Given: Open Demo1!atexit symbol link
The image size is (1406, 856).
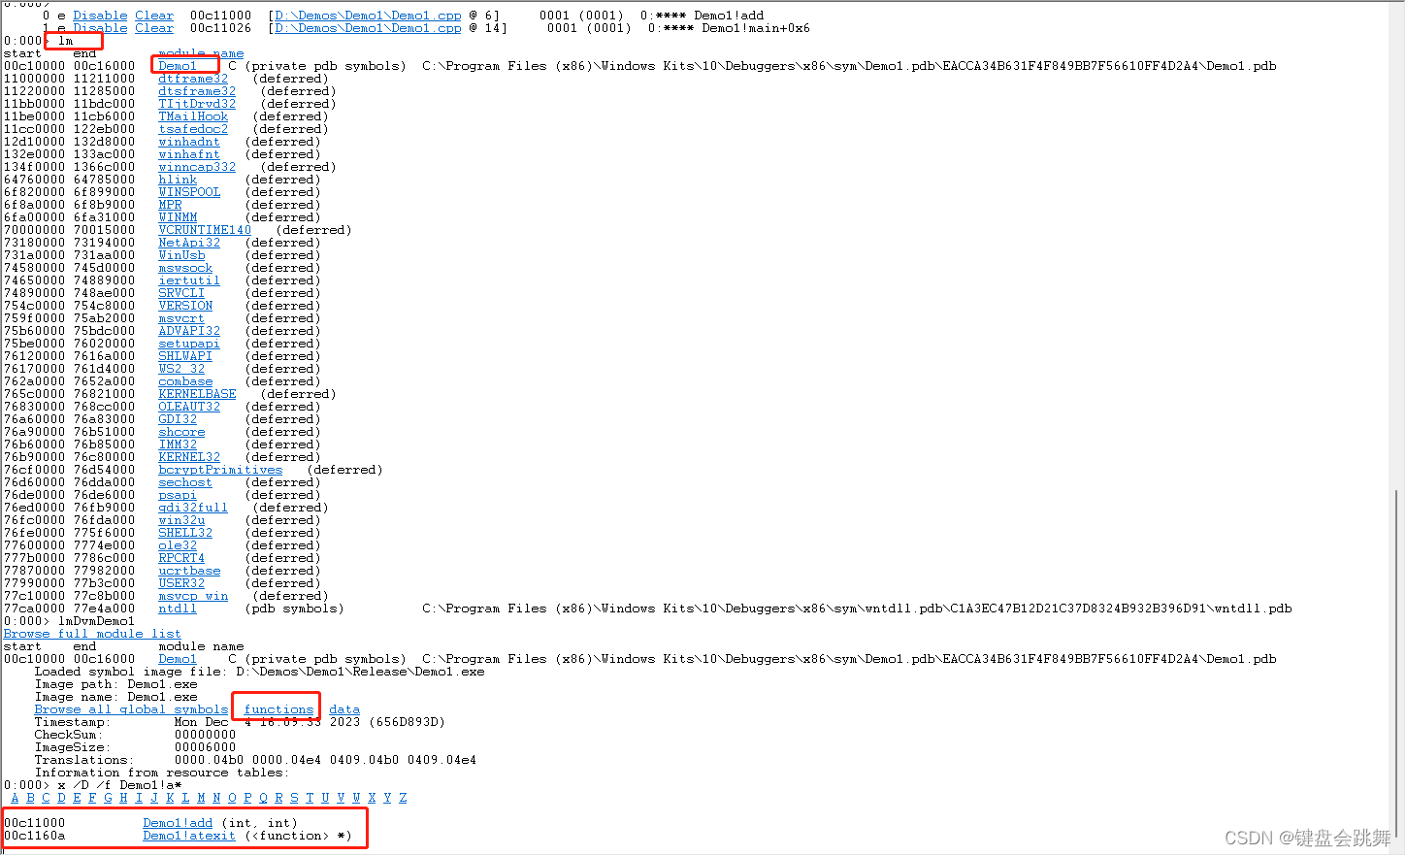Looking at the screenshot, I should 189,836.
